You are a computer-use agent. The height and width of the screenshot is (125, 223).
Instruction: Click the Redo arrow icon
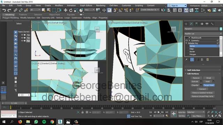coord(9,10)
